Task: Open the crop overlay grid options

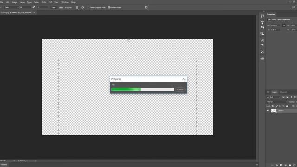Action: [x=77, y=8]
